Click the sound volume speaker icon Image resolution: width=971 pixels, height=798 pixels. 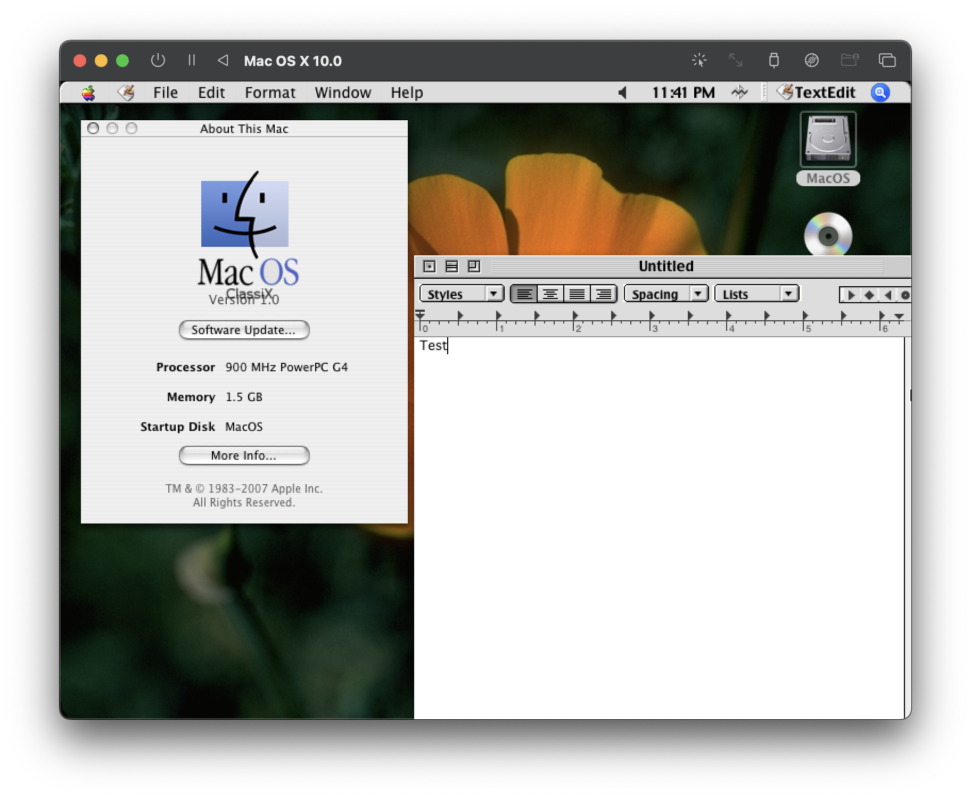(x=622, y=93)
